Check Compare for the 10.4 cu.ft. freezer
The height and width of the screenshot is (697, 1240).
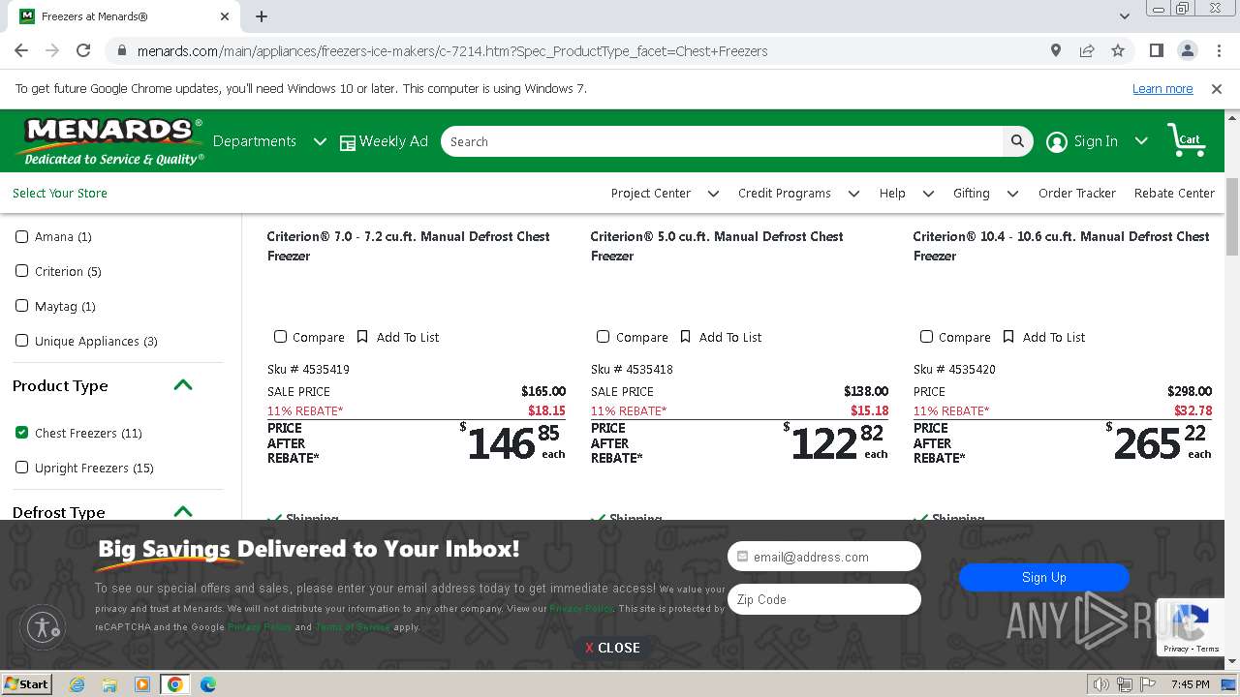pos(926,337)
